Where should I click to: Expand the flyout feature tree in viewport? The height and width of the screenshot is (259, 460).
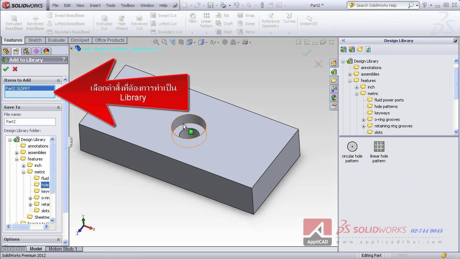[72, 48]
